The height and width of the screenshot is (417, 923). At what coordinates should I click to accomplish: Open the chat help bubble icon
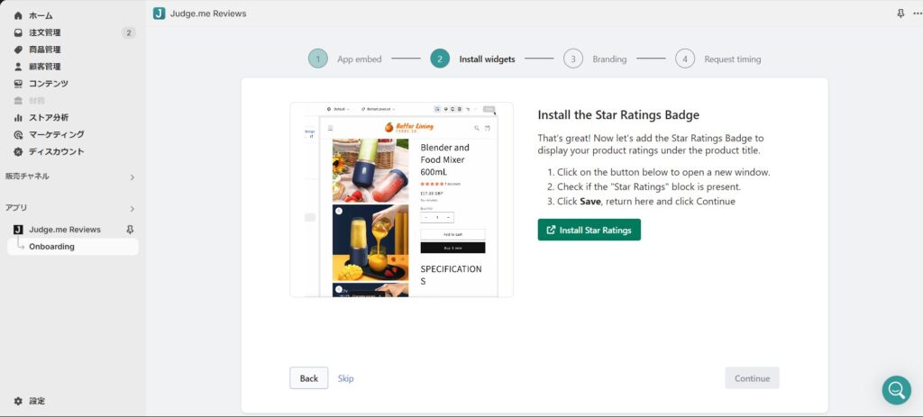point(896,390)
